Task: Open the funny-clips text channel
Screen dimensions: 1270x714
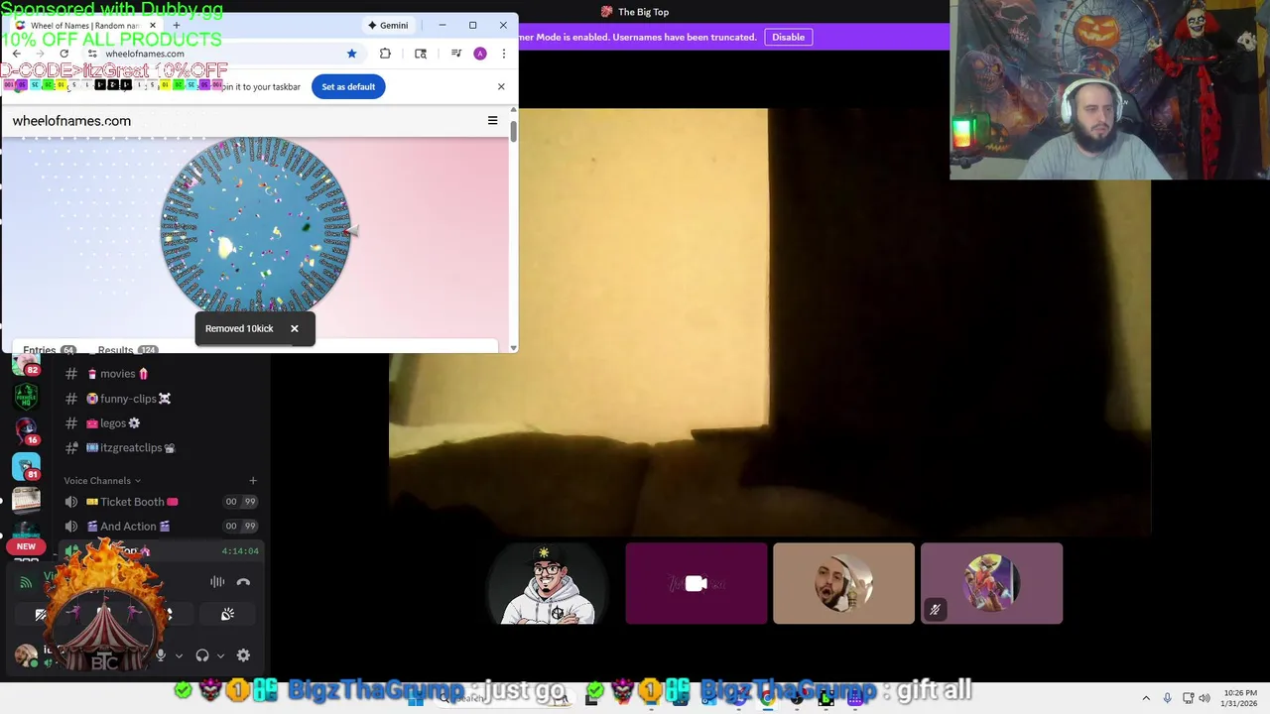Action: pyautogui.click(x=159, y=399)
